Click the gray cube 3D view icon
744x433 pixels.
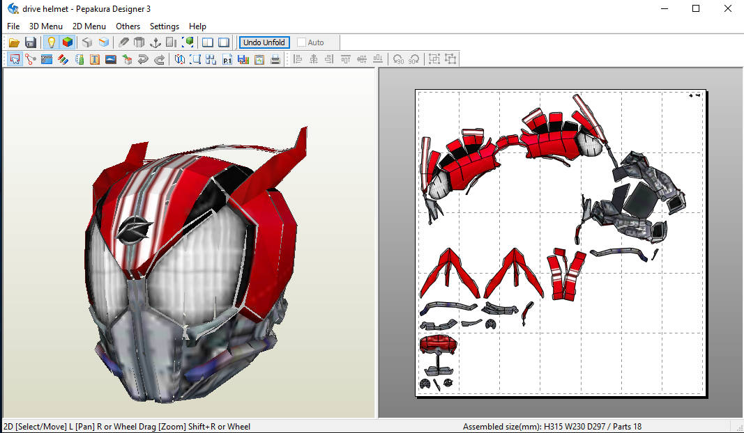87,42
